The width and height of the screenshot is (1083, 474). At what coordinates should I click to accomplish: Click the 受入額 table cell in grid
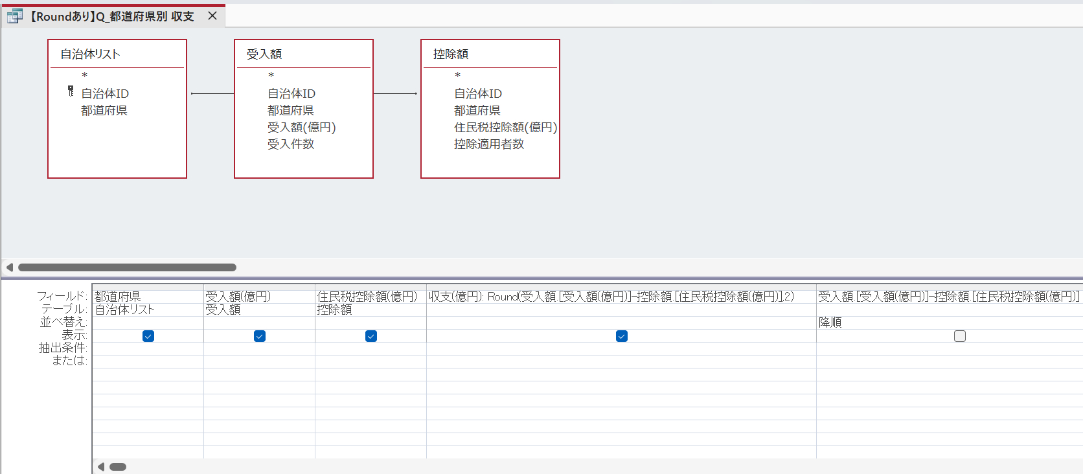tap(260, 310)
